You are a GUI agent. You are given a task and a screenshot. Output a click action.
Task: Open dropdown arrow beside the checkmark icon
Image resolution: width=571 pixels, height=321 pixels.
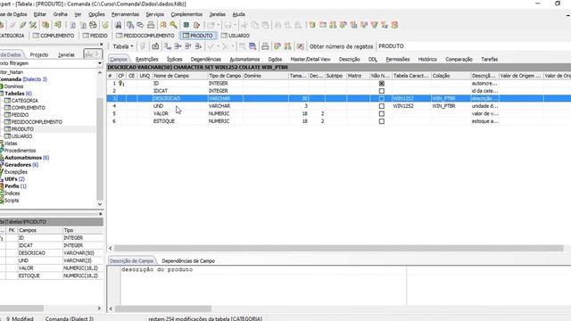(x=218, y=46)
